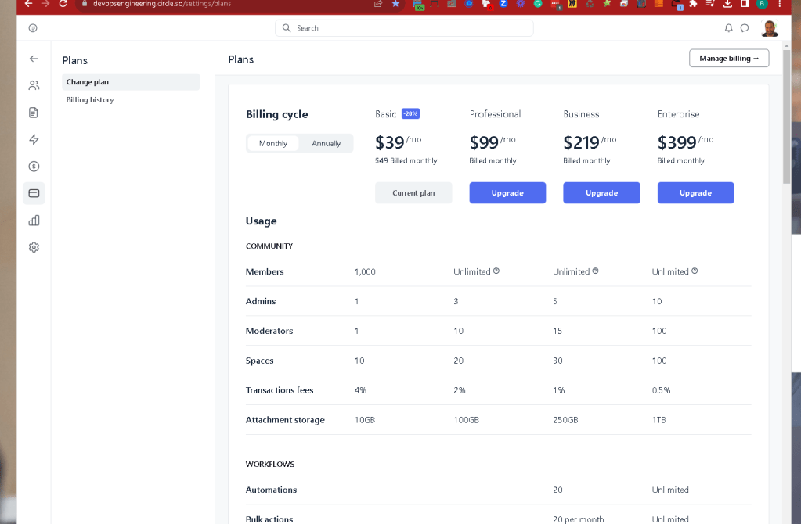Click the browser reload button
The image size is (801, 524).
[x=63, y=4]
